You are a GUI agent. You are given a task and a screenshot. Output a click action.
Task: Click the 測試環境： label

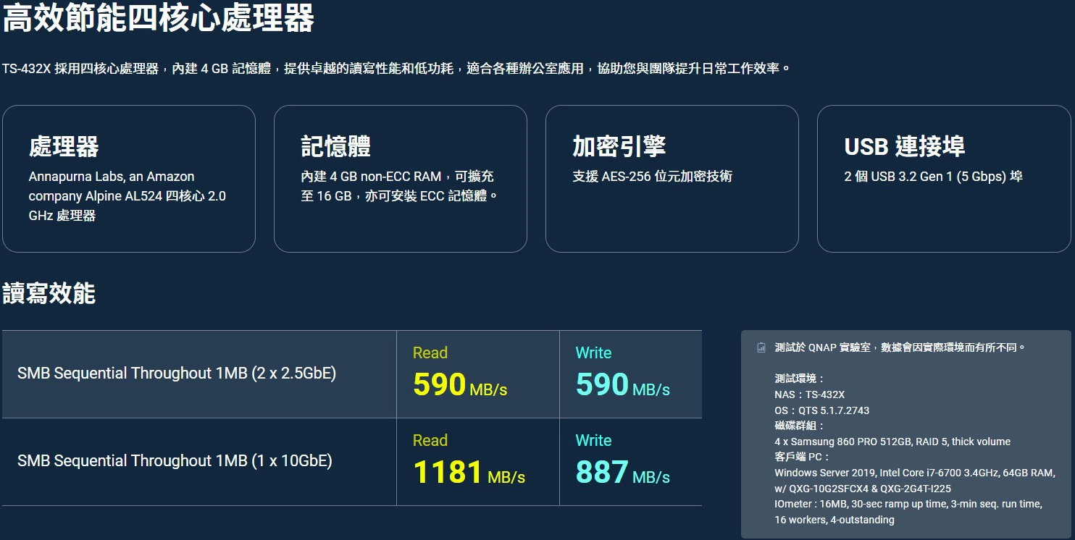[800, 379]
